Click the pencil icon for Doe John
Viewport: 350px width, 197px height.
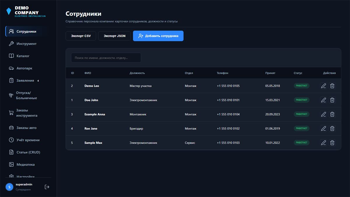click(x=323, y=100)
